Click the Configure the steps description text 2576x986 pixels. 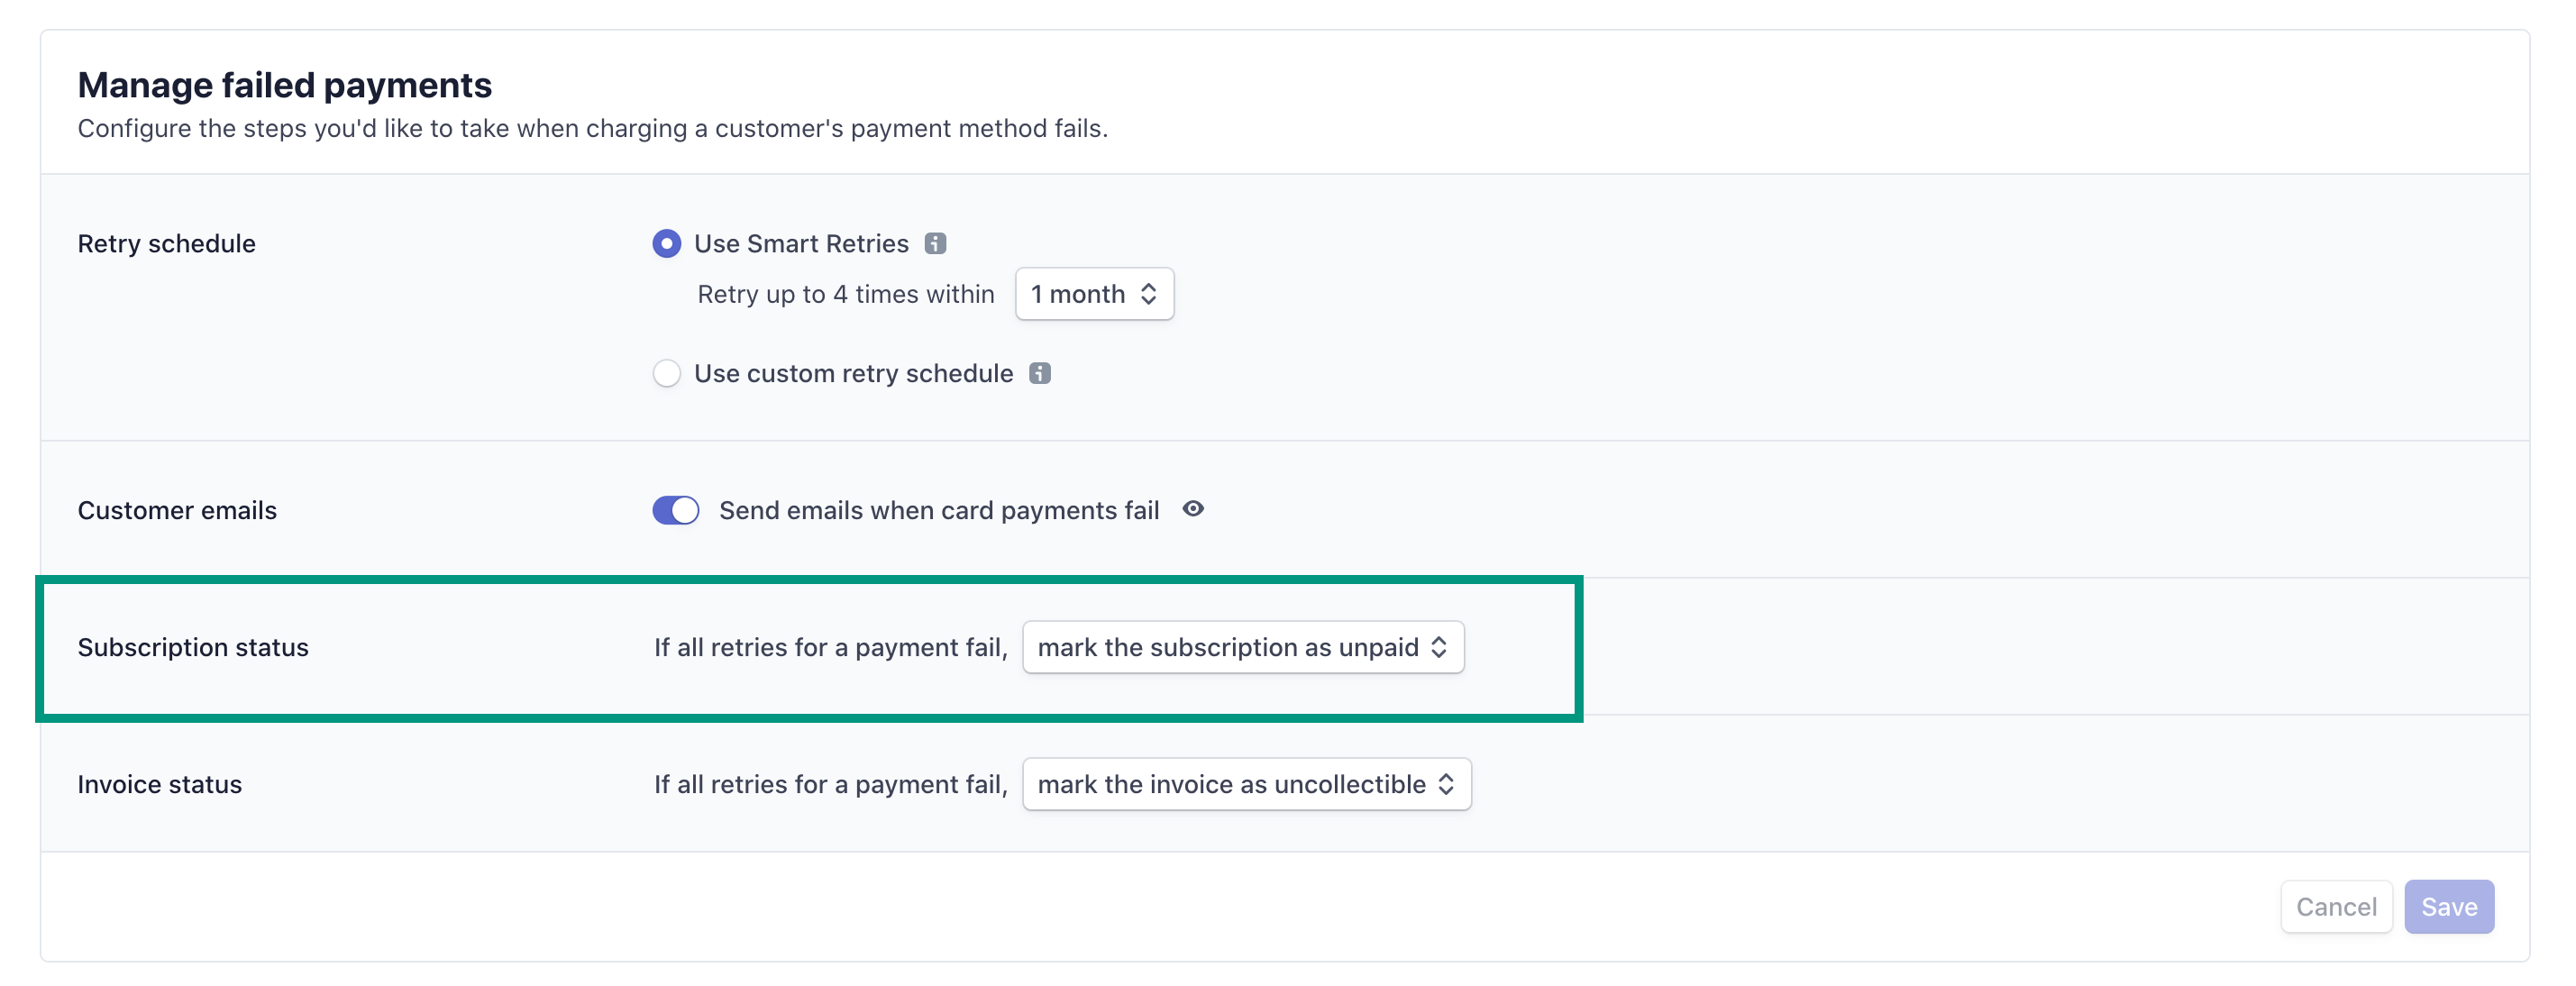(x=593, y=128)
